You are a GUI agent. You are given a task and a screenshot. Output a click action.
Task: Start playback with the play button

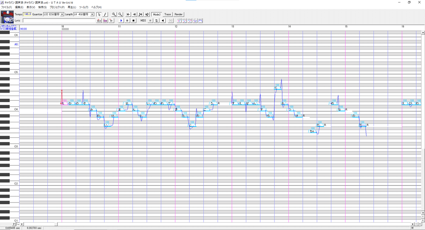click(121, 20)
